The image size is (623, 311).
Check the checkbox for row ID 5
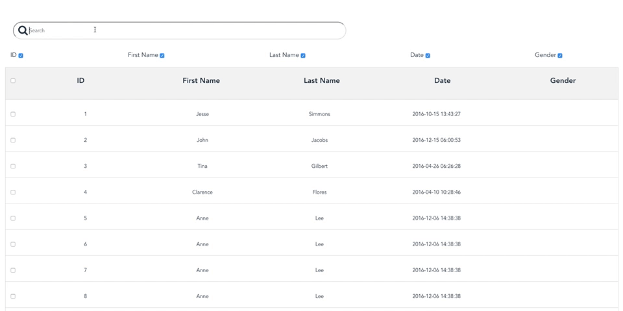[13, 218]
